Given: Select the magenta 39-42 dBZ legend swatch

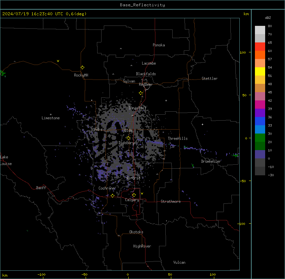Looking at the screenshot, I should click(260, 104).
